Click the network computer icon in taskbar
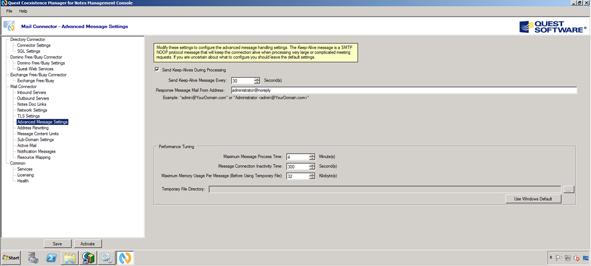This screenshot has width=591, height=266. click(88, 258)
